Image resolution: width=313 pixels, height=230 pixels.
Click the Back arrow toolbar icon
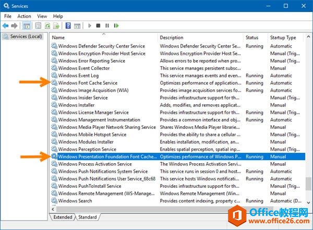(x=5, y=26)
